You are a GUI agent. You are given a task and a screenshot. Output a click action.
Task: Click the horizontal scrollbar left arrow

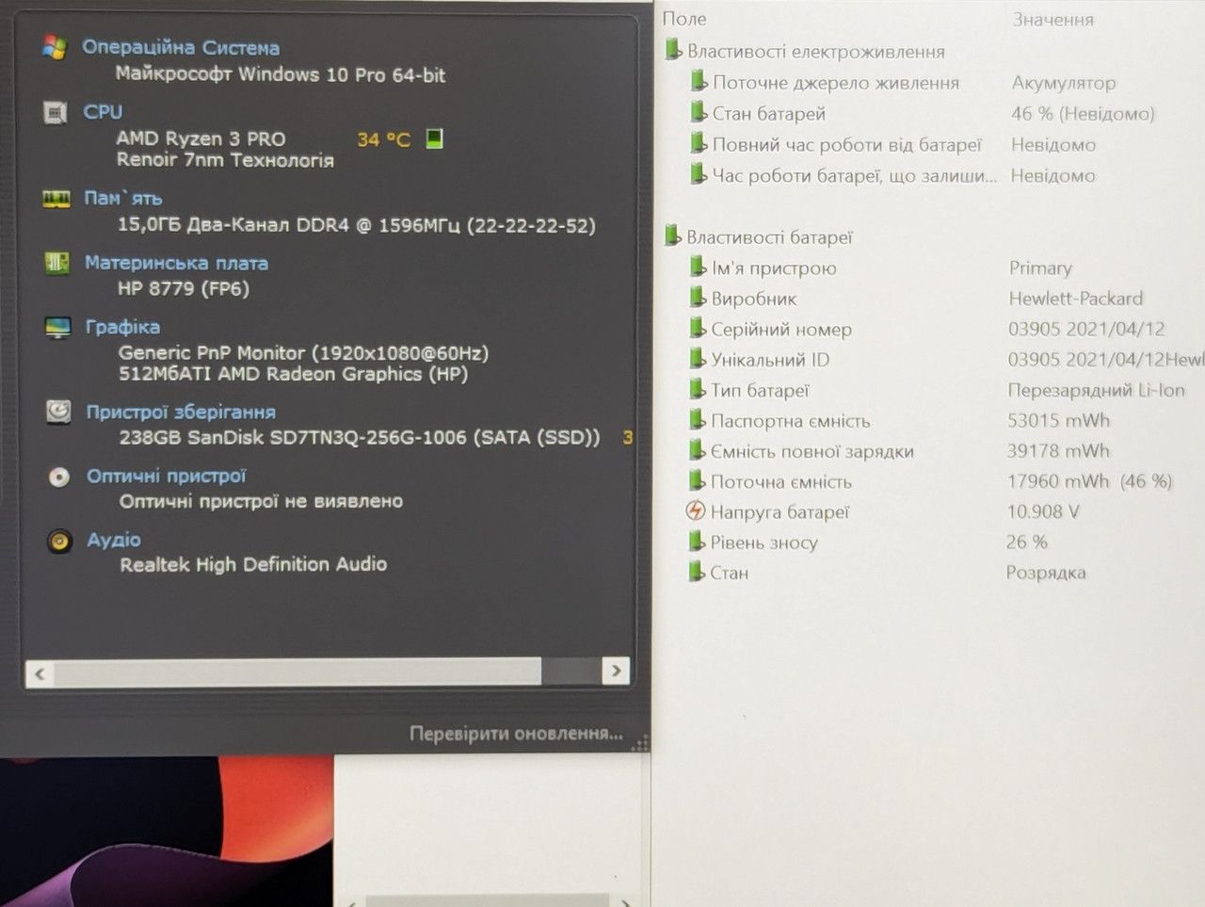pyautogui.click(x=40, y=672)
